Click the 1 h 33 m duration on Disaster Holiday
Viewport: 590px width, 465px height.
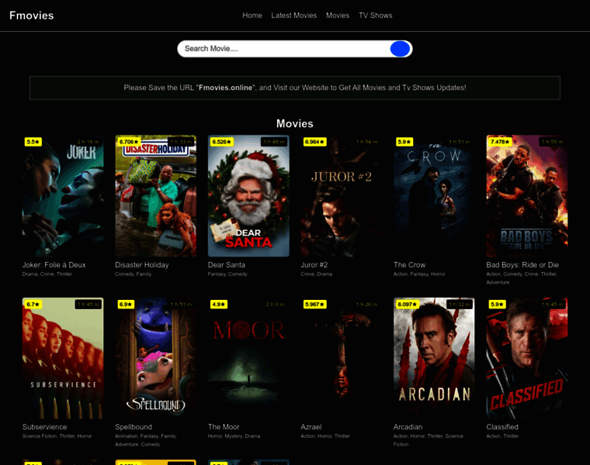(181, 142)
